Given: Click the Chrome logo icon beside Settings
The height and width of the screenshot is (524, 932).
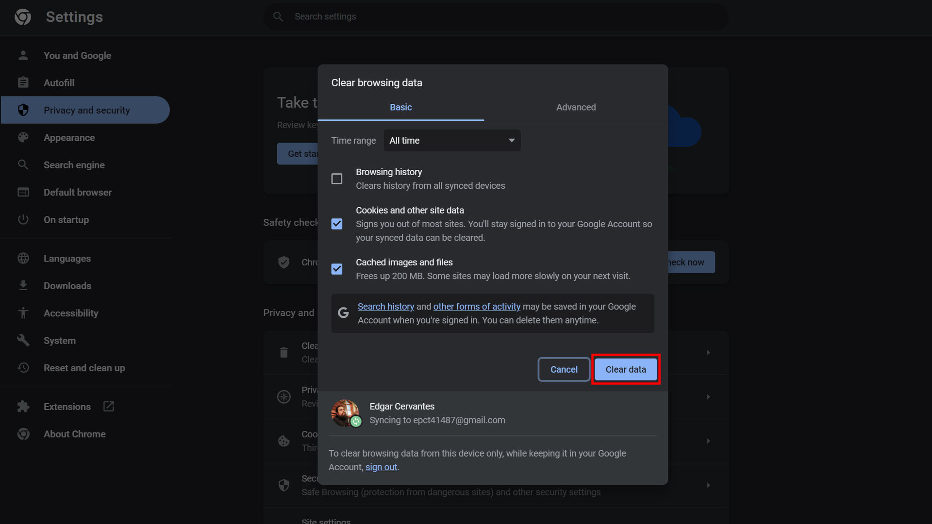Looking at the screenshot, I should click(x=23, y=17).
